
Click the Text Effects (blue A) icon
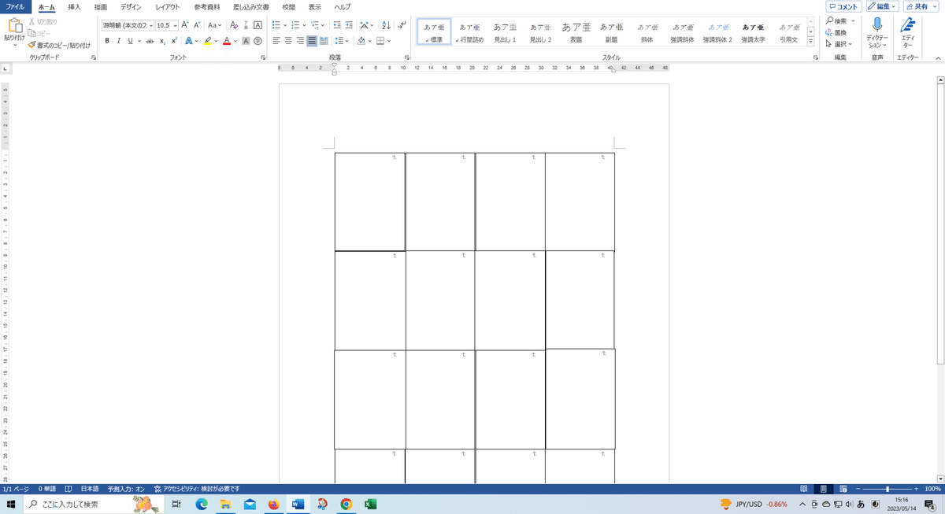189,40
